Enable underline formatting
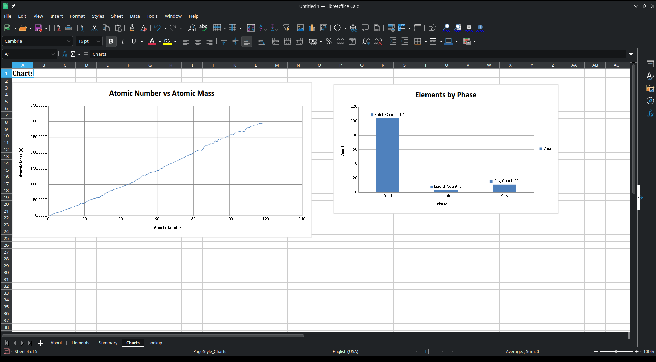This screenshot has height=362, width=656. tap(133, 41)
